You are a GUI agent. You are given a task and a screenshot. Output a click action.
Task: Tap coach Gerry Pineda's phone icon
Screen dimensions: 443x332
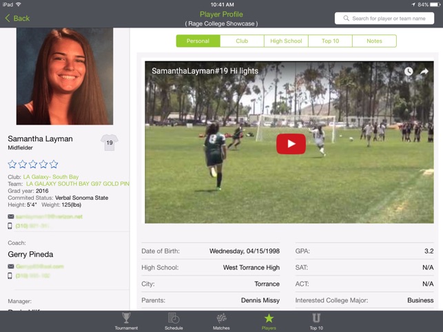coord(10,276)
